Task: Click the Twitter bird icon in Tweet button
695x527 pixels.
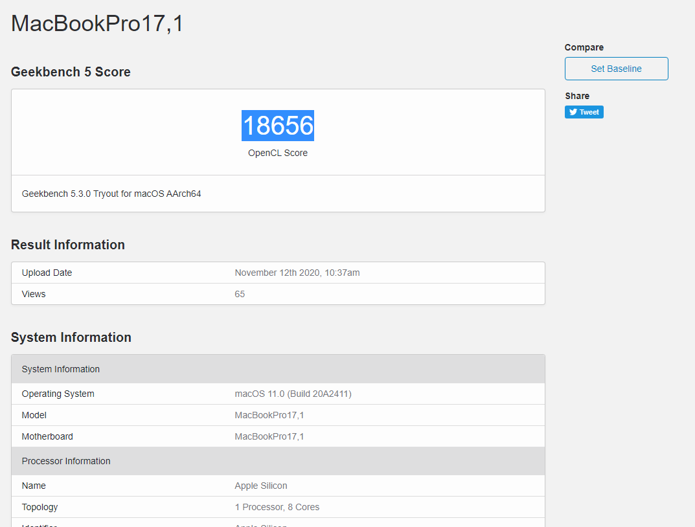Action: (x=573, y=112)
